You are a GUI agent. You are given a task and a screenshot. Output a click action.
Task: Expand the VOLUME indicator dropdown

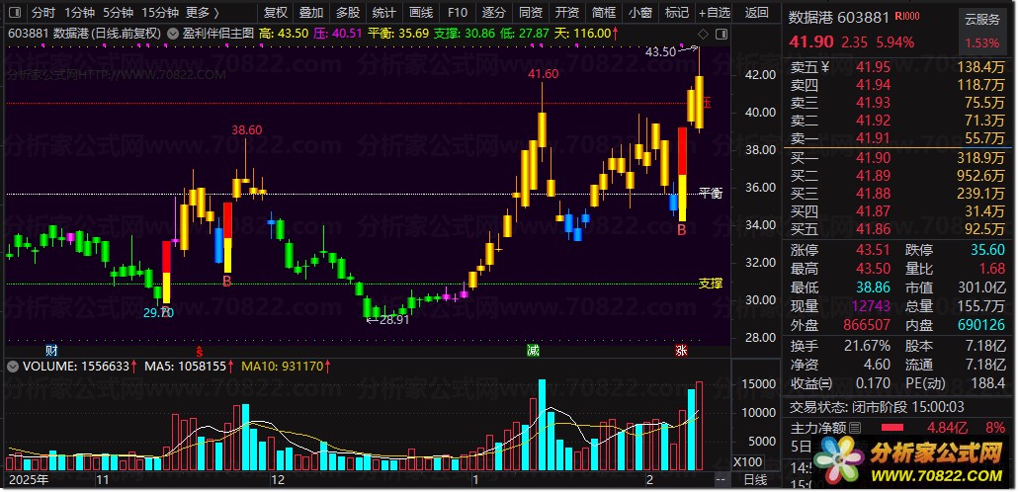tap(12, 367)
